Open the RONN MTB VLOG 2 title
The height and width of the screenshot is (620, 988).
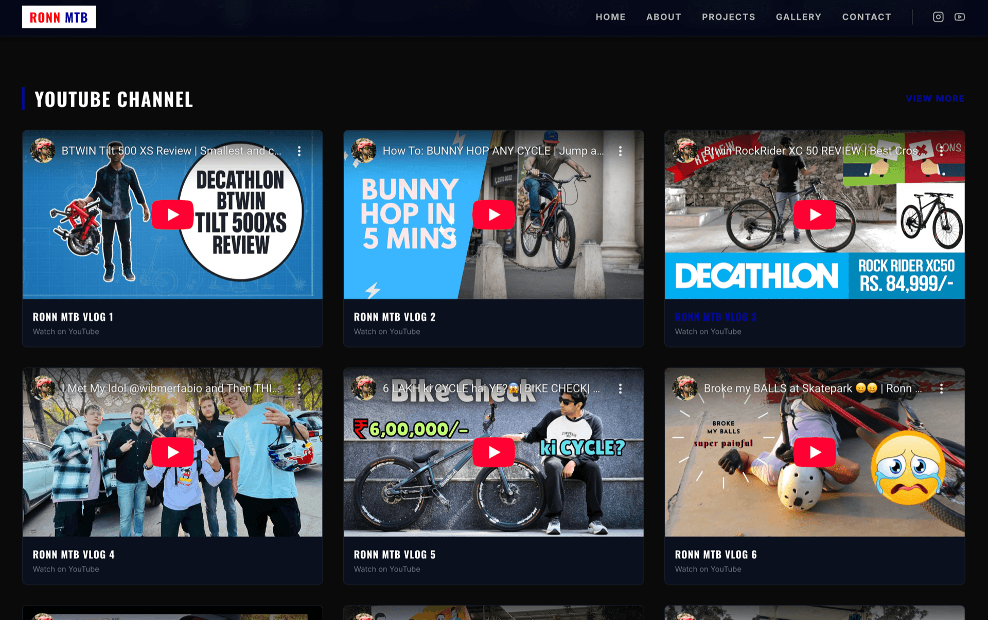(x=395, y=317)
